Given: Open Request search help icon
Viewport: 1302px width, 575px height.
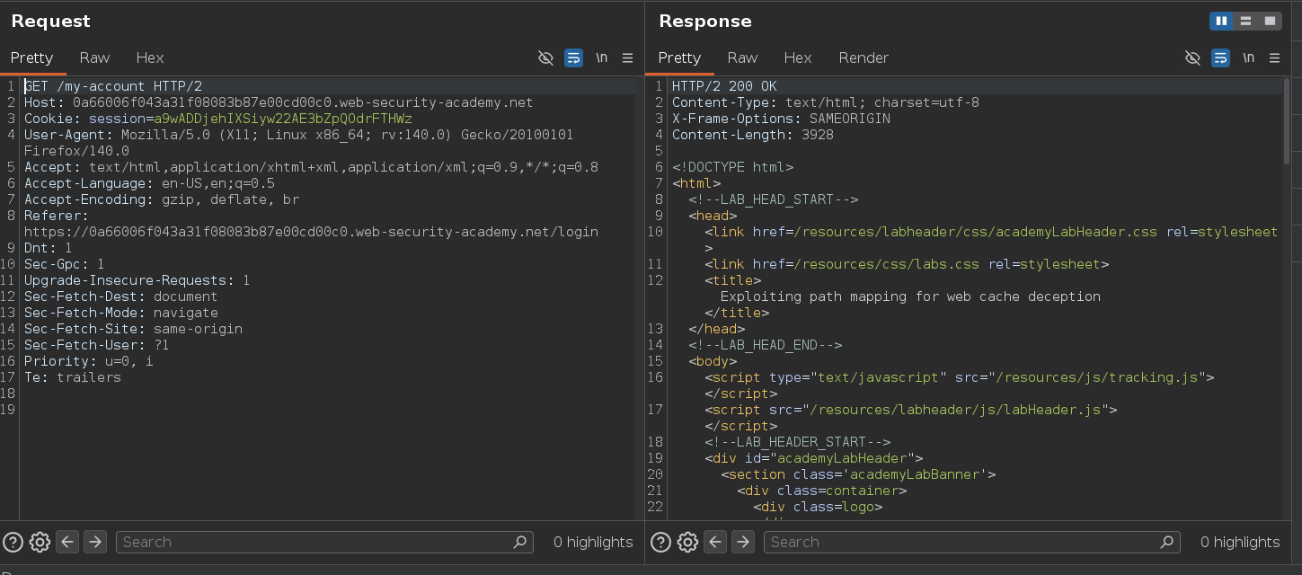Looking at the screenshot, I should point(13,542).
